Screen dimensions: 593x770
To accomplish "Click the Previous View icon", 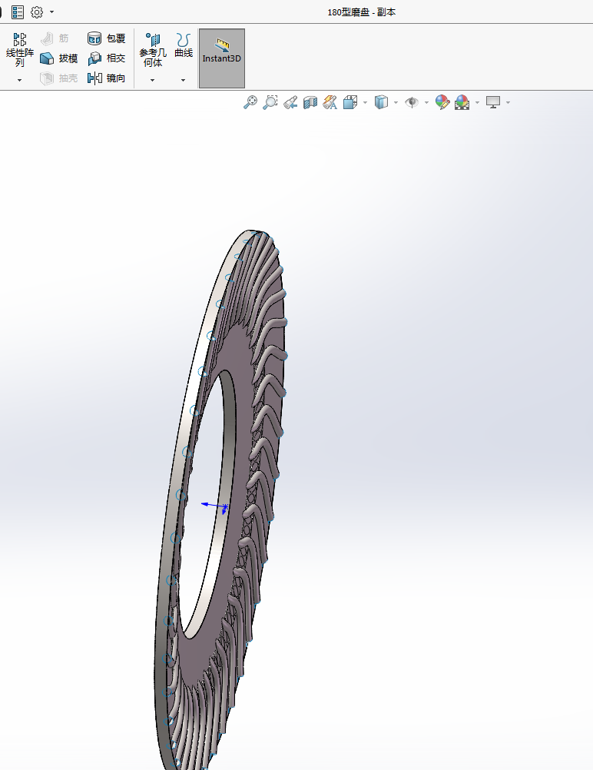I will pyautogui.click(x=290, y=102).
